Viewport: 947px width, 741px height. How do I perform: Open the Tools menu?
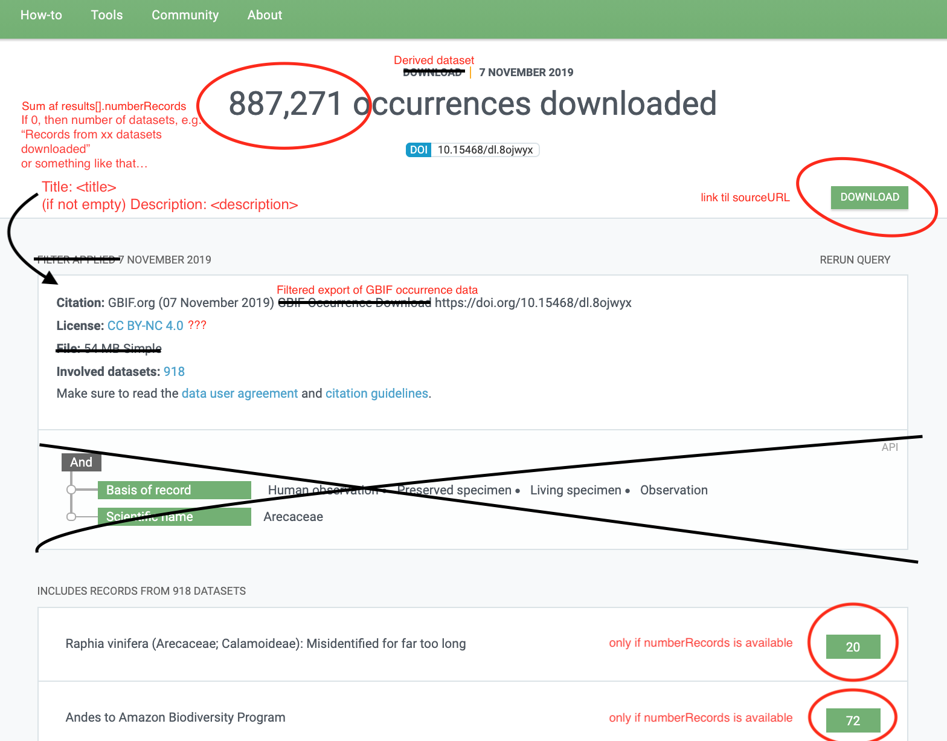[107, 15]
